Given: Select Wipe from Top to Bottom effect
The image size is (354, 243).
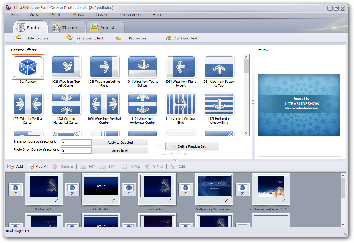Looking at the screenshot, I should tap(142, 67).
